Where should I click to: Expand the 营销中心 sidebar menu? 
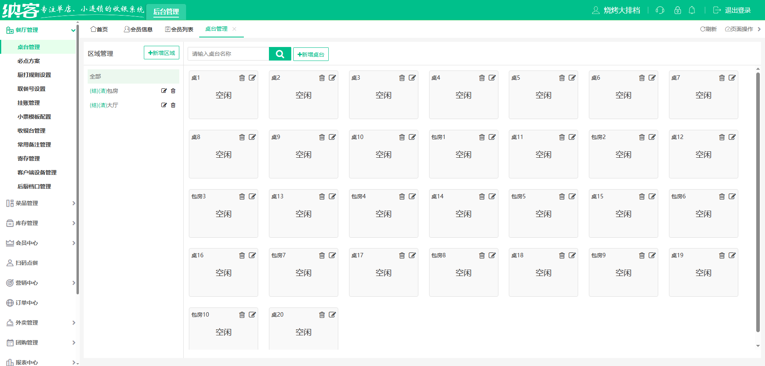40,283
